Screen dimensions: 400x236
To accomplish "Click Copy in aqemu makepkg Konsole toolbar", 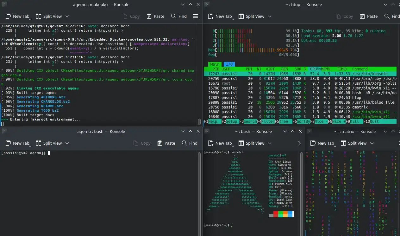I will tap(131, 16).
